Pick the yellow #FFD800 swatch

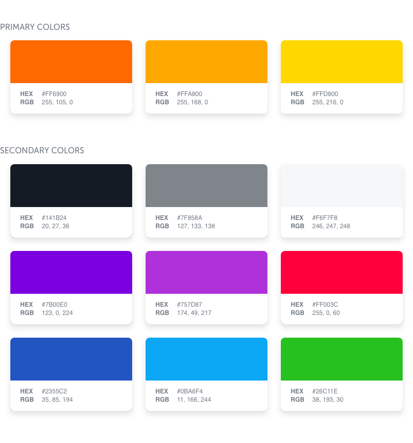click(x=342, y=61)
